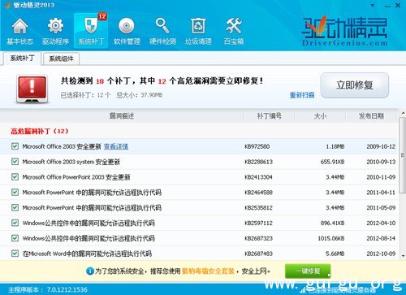Uncheck the KB2597112 Windows控件 patch

[15, 223]
